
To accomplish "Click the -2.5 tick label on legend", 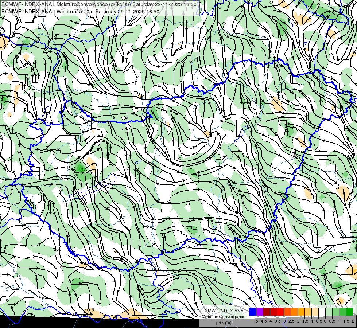I will point(291,321).
